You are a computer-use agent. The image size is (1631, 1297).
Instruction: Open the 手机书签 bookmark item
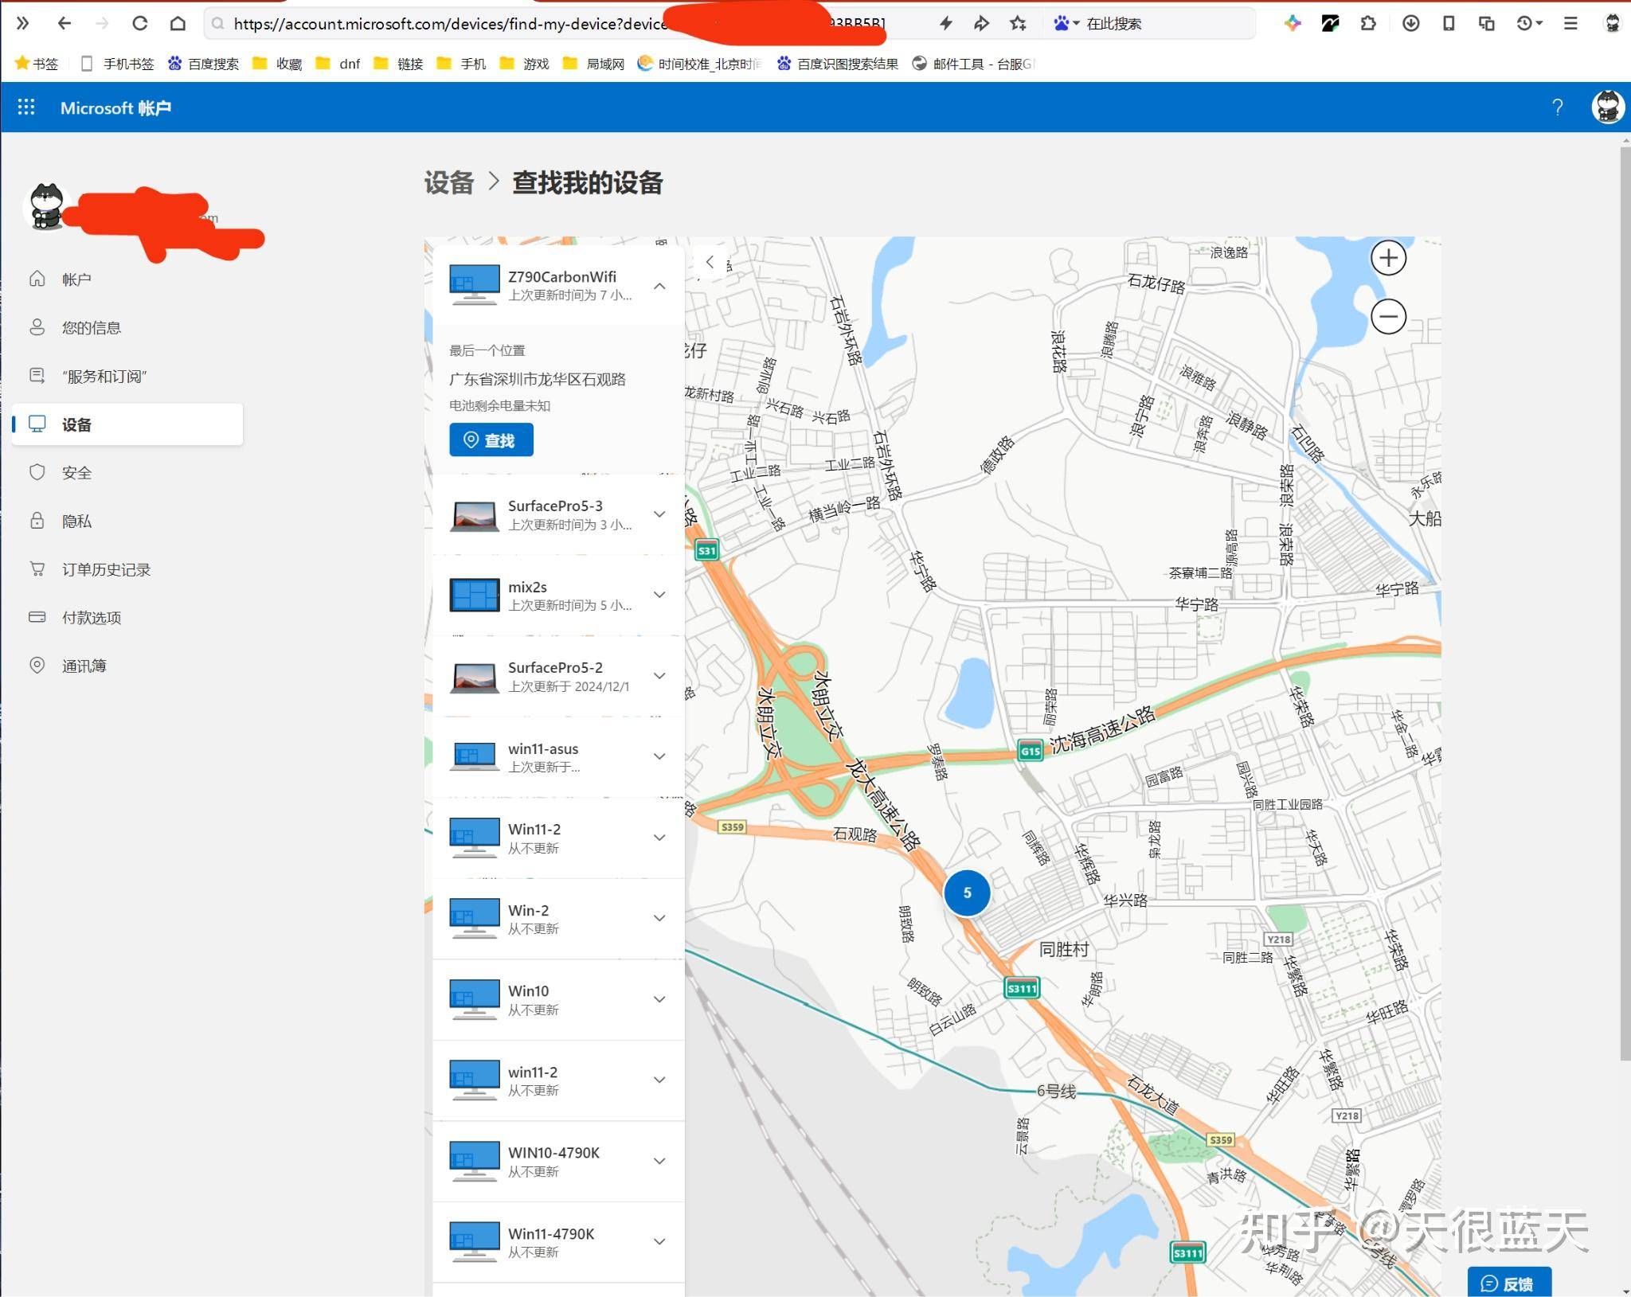pos(118,64)
